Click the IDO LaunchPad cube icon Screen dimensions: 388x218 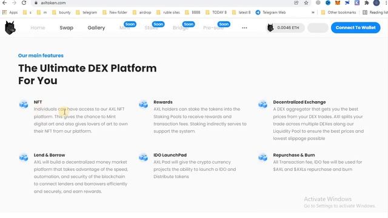coord(143,157)
